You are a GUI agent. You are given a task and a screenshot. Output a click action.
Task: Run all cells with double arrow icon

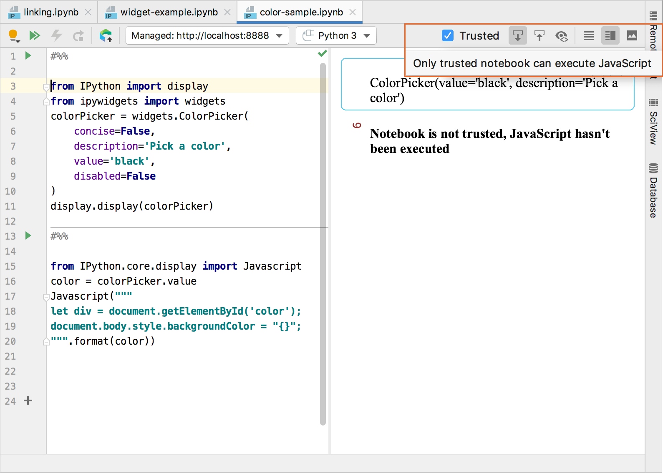click(35, 36)
